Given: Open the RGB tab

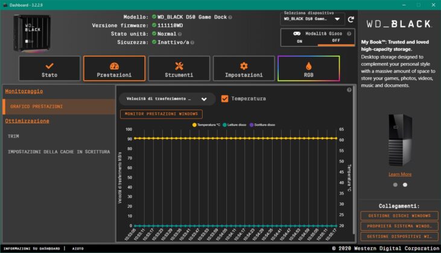Looking at the screenshot, I should 308,69.
